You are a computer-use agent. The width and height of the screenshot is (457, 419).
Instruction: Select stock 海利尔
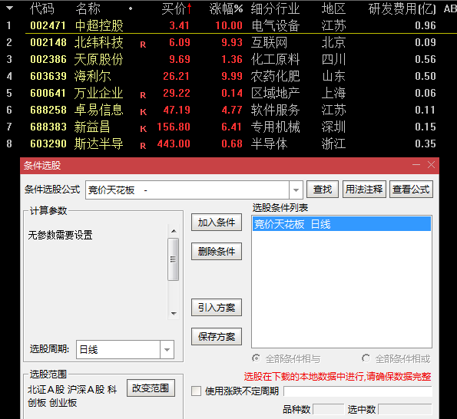pyautogui.click(x=92, y=76)
